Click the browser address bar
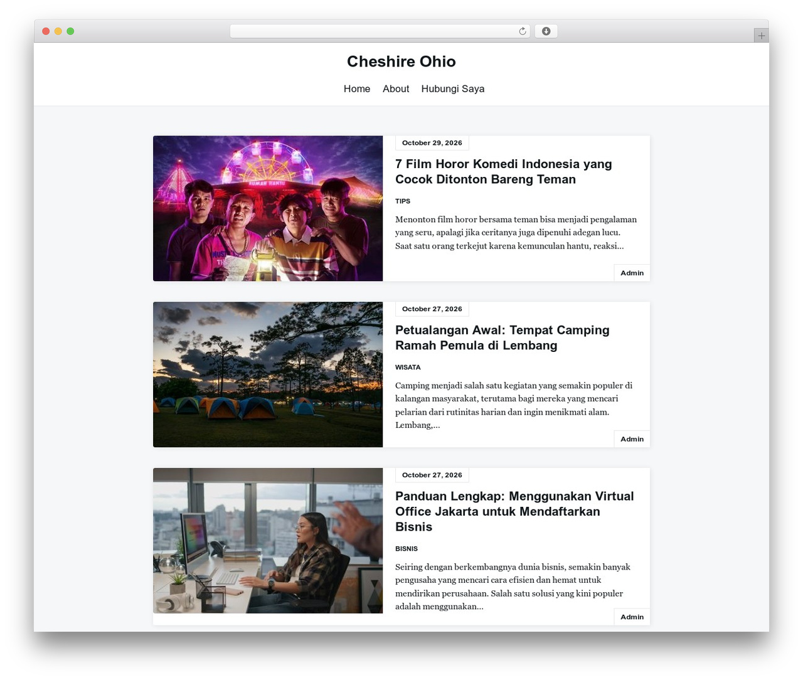This screenshot has height=680, width=803. click(x=380, y=31)
